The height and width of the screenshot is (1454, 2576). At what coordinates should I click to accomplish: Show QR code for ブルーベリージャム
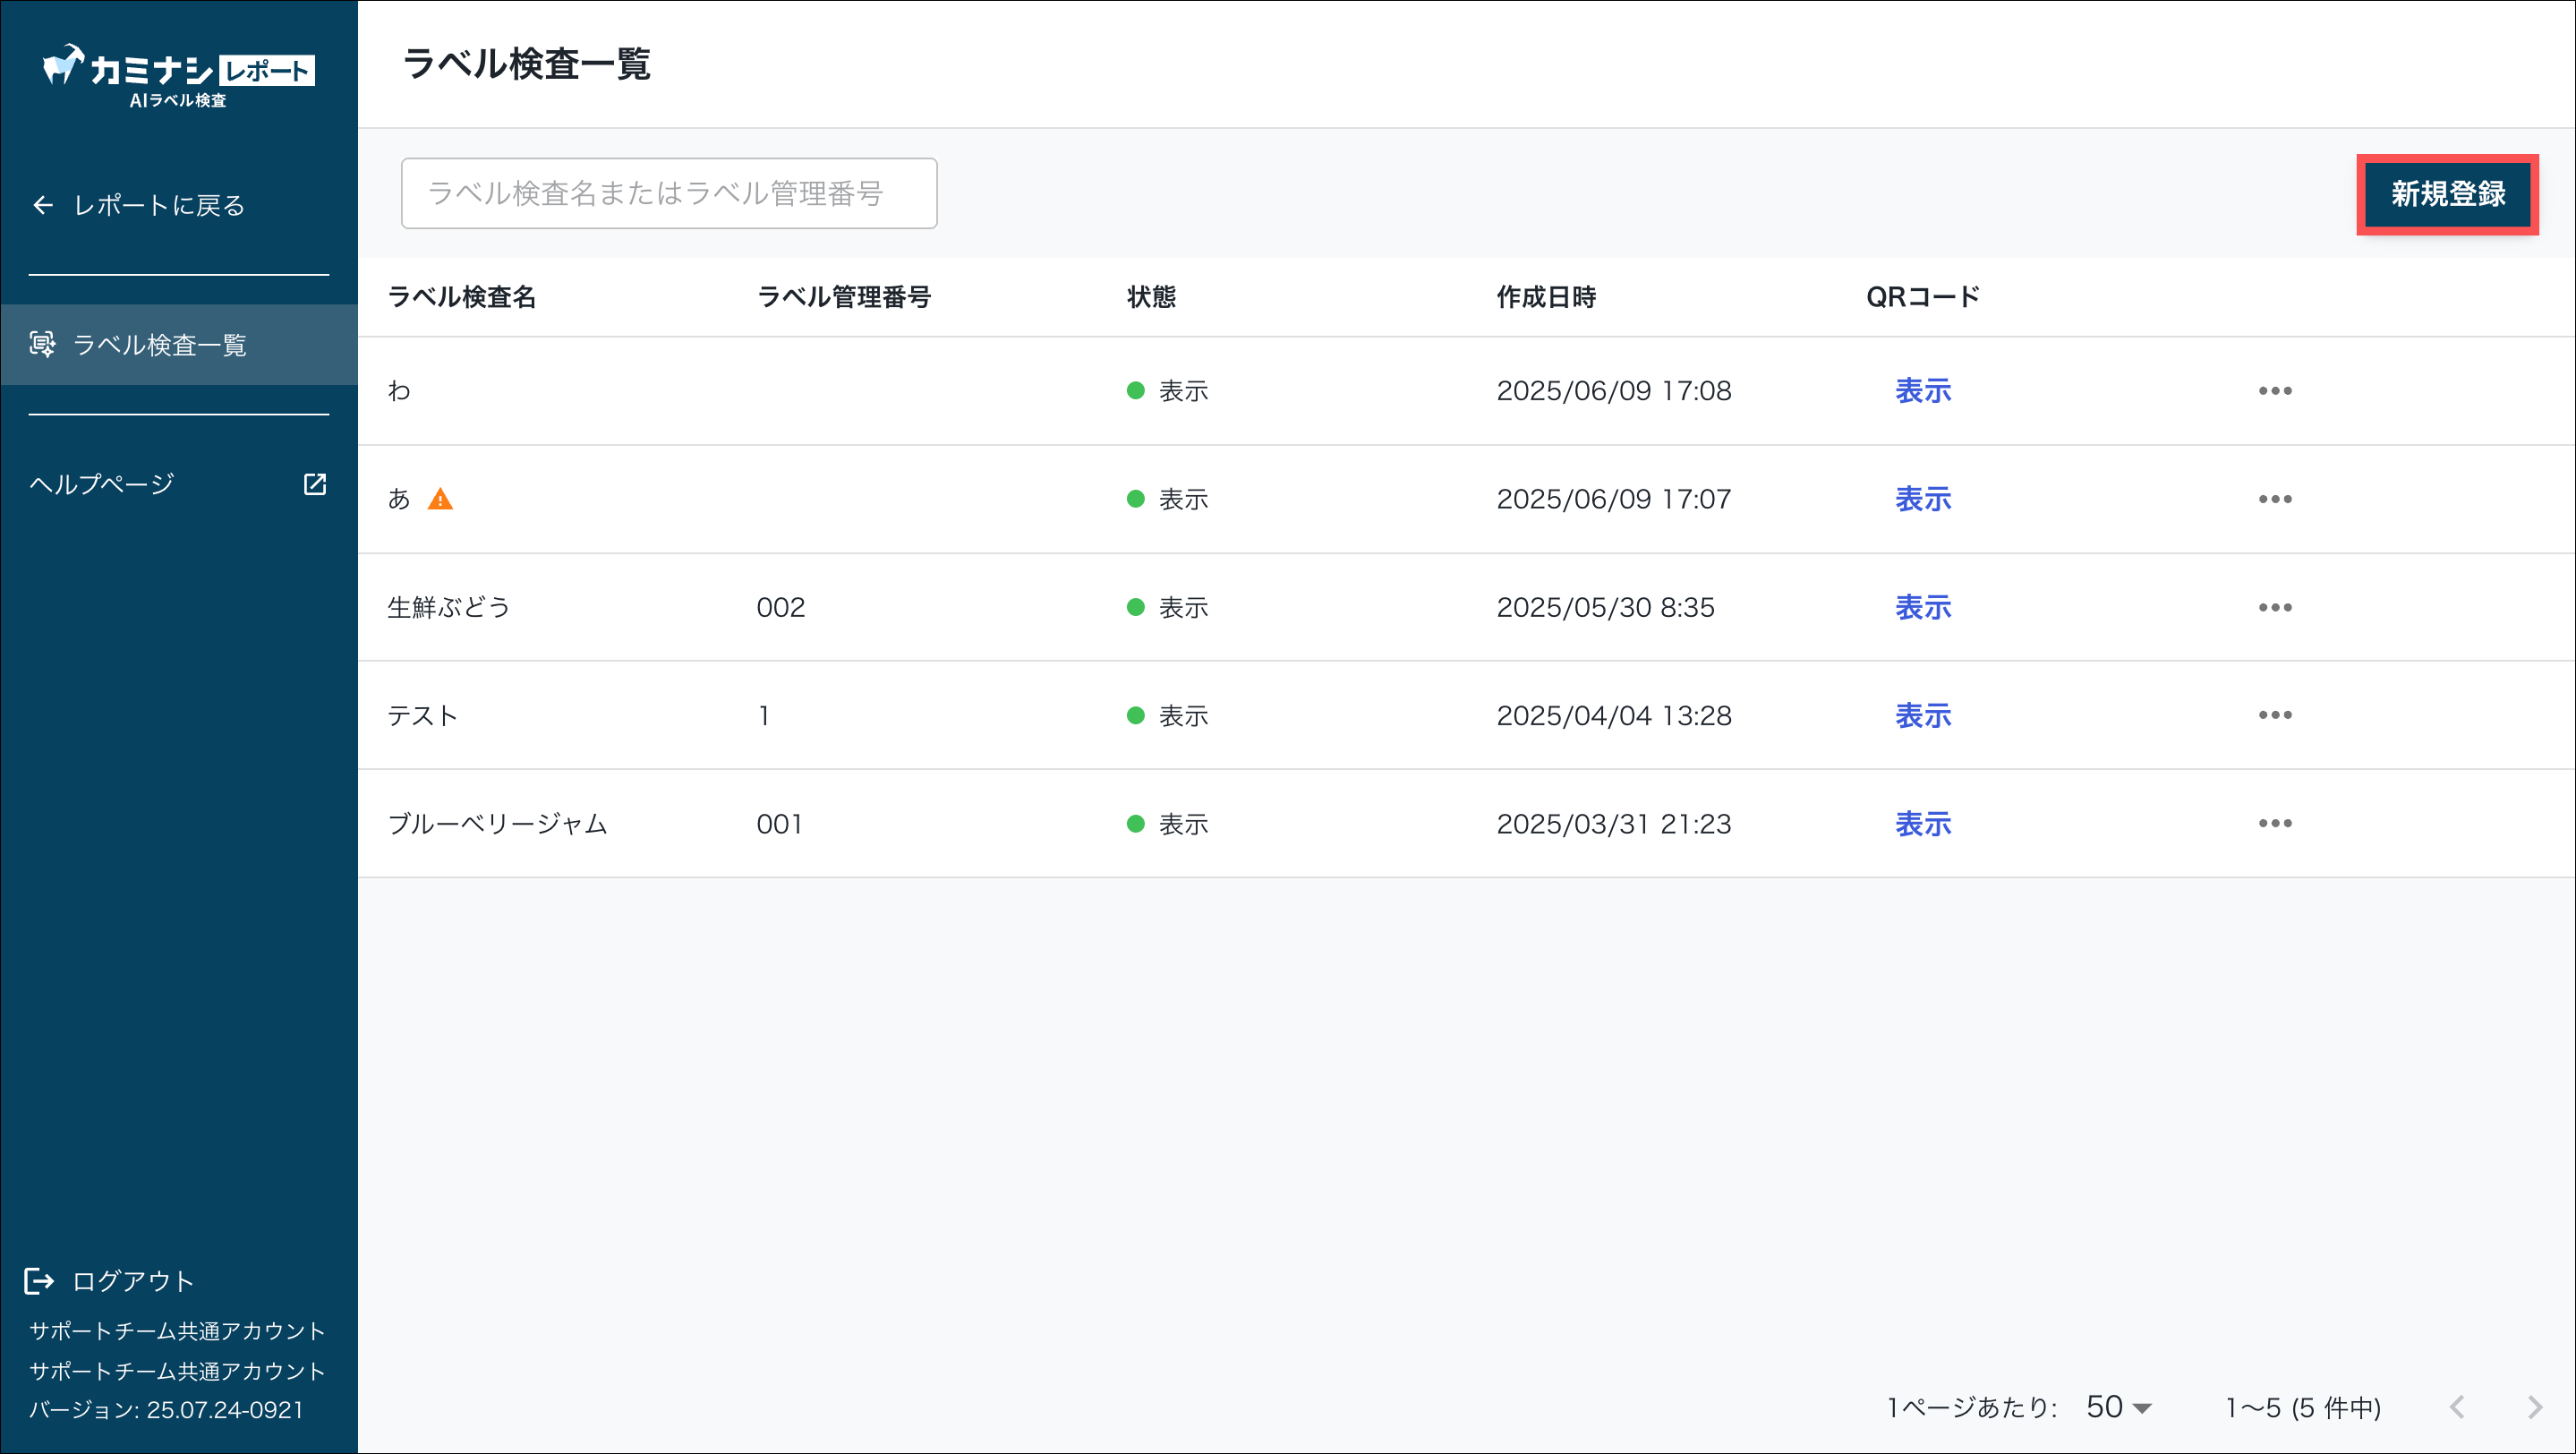pos(1922,823)
